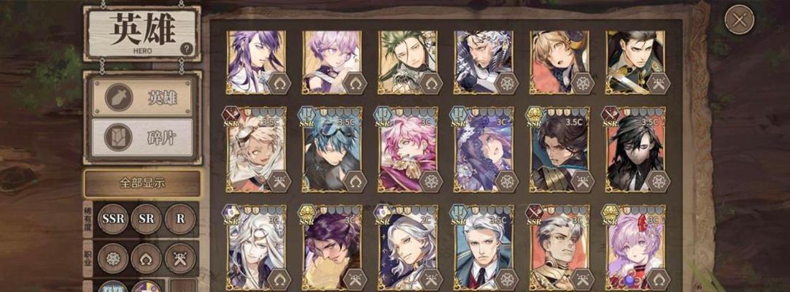Toggle the SSR rarity filter

point(113,219)
